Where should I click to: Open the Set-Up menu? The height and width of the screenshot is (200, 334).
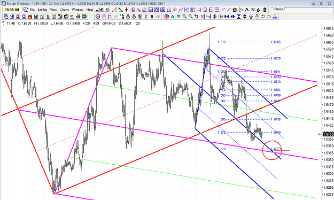coord(42,10)
